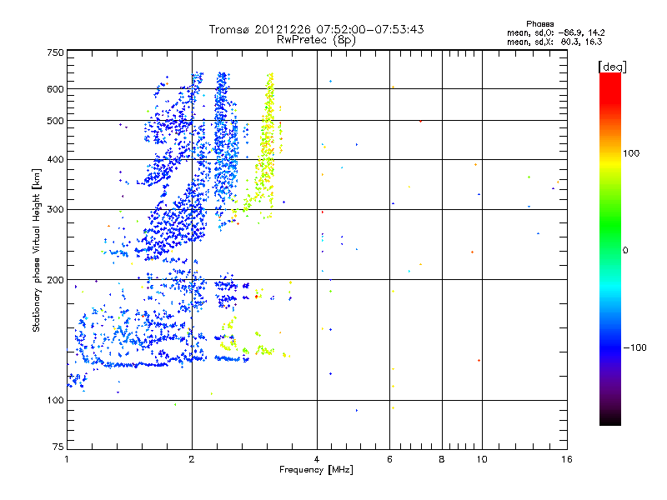Click the x-axis tick label "6"
Image resolution: width=667 pixels, height=500 pixels.
point(389,459)
